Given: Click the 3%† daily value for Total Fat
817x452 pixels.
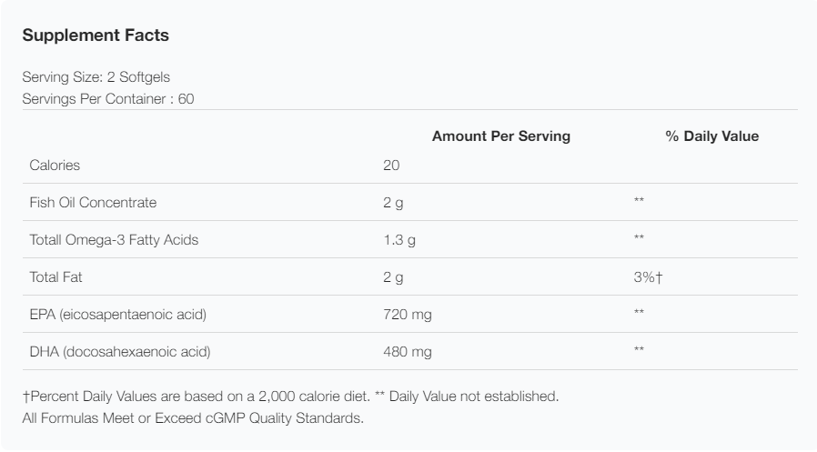Looking at the screenshot, I should click(647, 277).
